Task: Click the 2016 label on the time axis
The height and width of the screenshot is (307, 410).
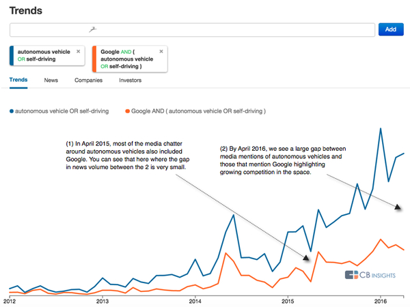Action: click(x=381, y=299)
